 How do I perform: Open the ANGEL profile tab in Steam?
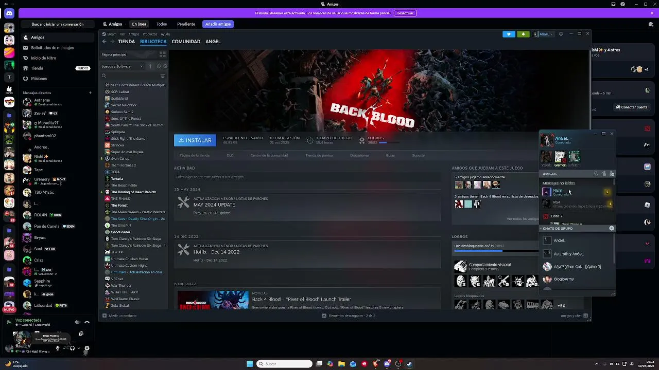tap(213, 42)
